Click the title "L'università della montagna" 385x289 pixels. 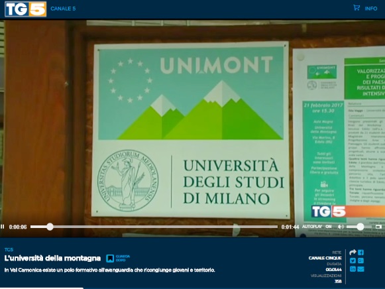point(52,259)
